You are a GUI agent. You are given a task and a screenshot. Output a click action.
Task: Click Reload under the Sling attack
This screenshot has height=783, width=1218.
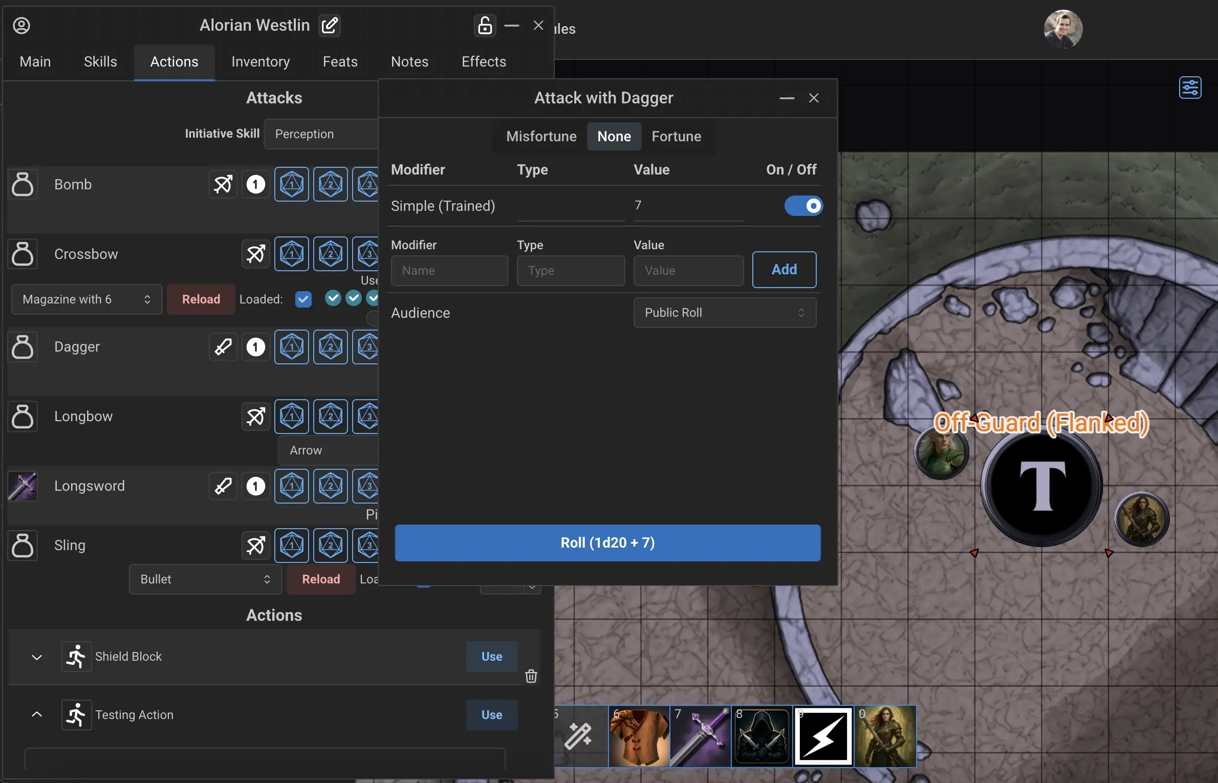pyautogui.click(x=320, y=579)
